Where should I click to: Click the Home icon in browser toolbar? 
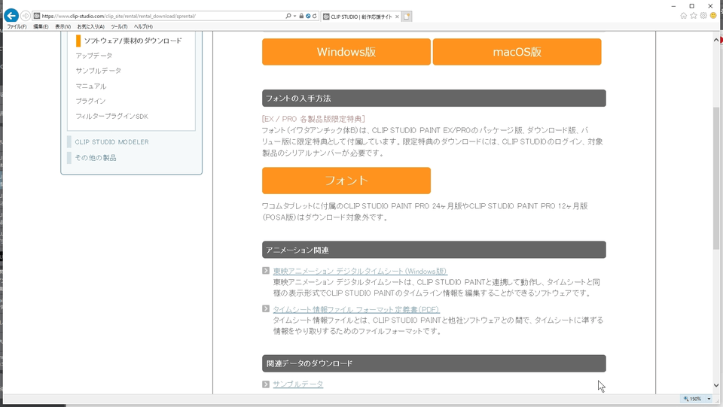pyautogui.click(x=684, y=16)
